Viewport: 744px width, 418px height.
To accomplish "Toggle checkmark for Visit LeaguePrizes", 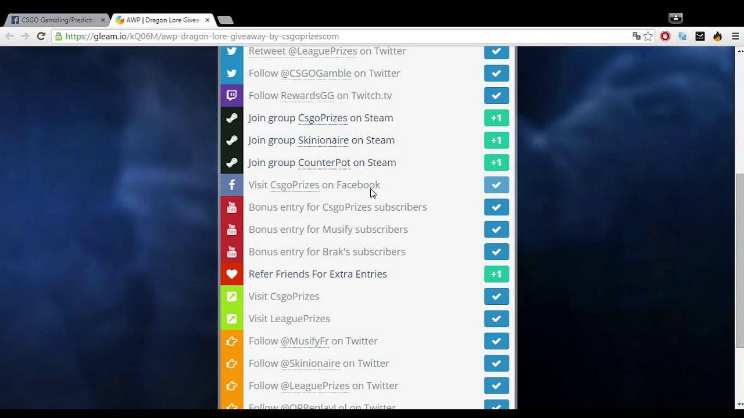I will coord(496,319).
